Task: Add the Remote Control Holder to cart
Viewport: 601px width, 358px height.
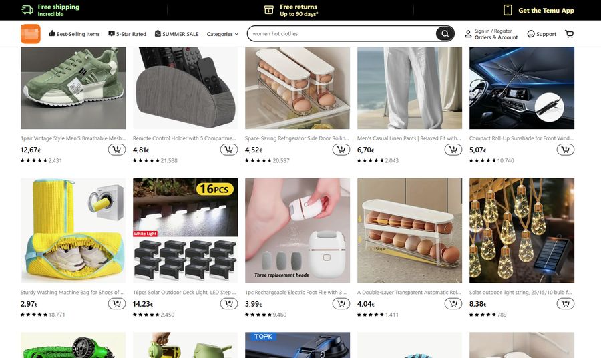Action: tap(229, 150)
